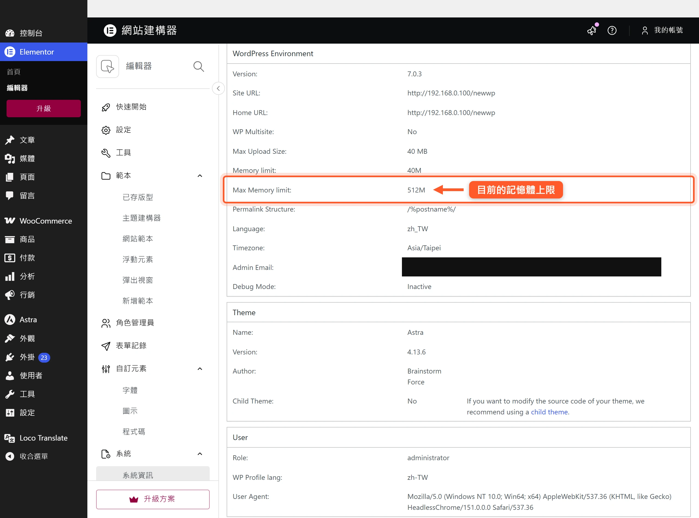
Task: Click the Max Upload Size value 40 MB
Action: 417,152
